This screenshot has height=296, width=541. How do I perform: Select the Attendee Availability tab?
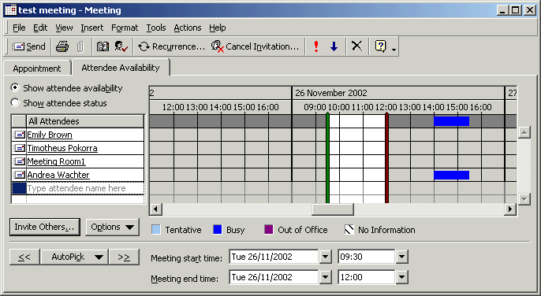pyautogui.click(x=121, y=68)
